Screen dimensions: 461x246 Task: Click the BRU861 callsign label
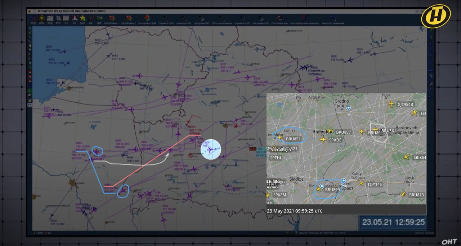click(388, 131)
